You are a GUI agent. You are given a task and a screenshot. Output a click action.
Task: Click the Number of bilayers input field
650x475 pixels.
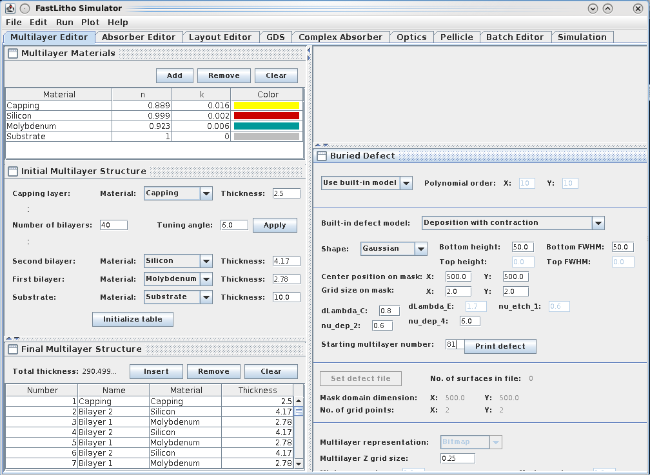(x=113, y=225)
